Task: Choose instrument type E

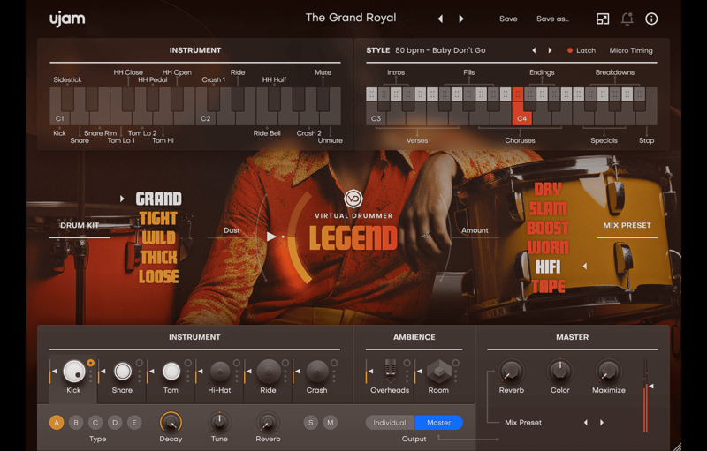Action: [134, 423]
